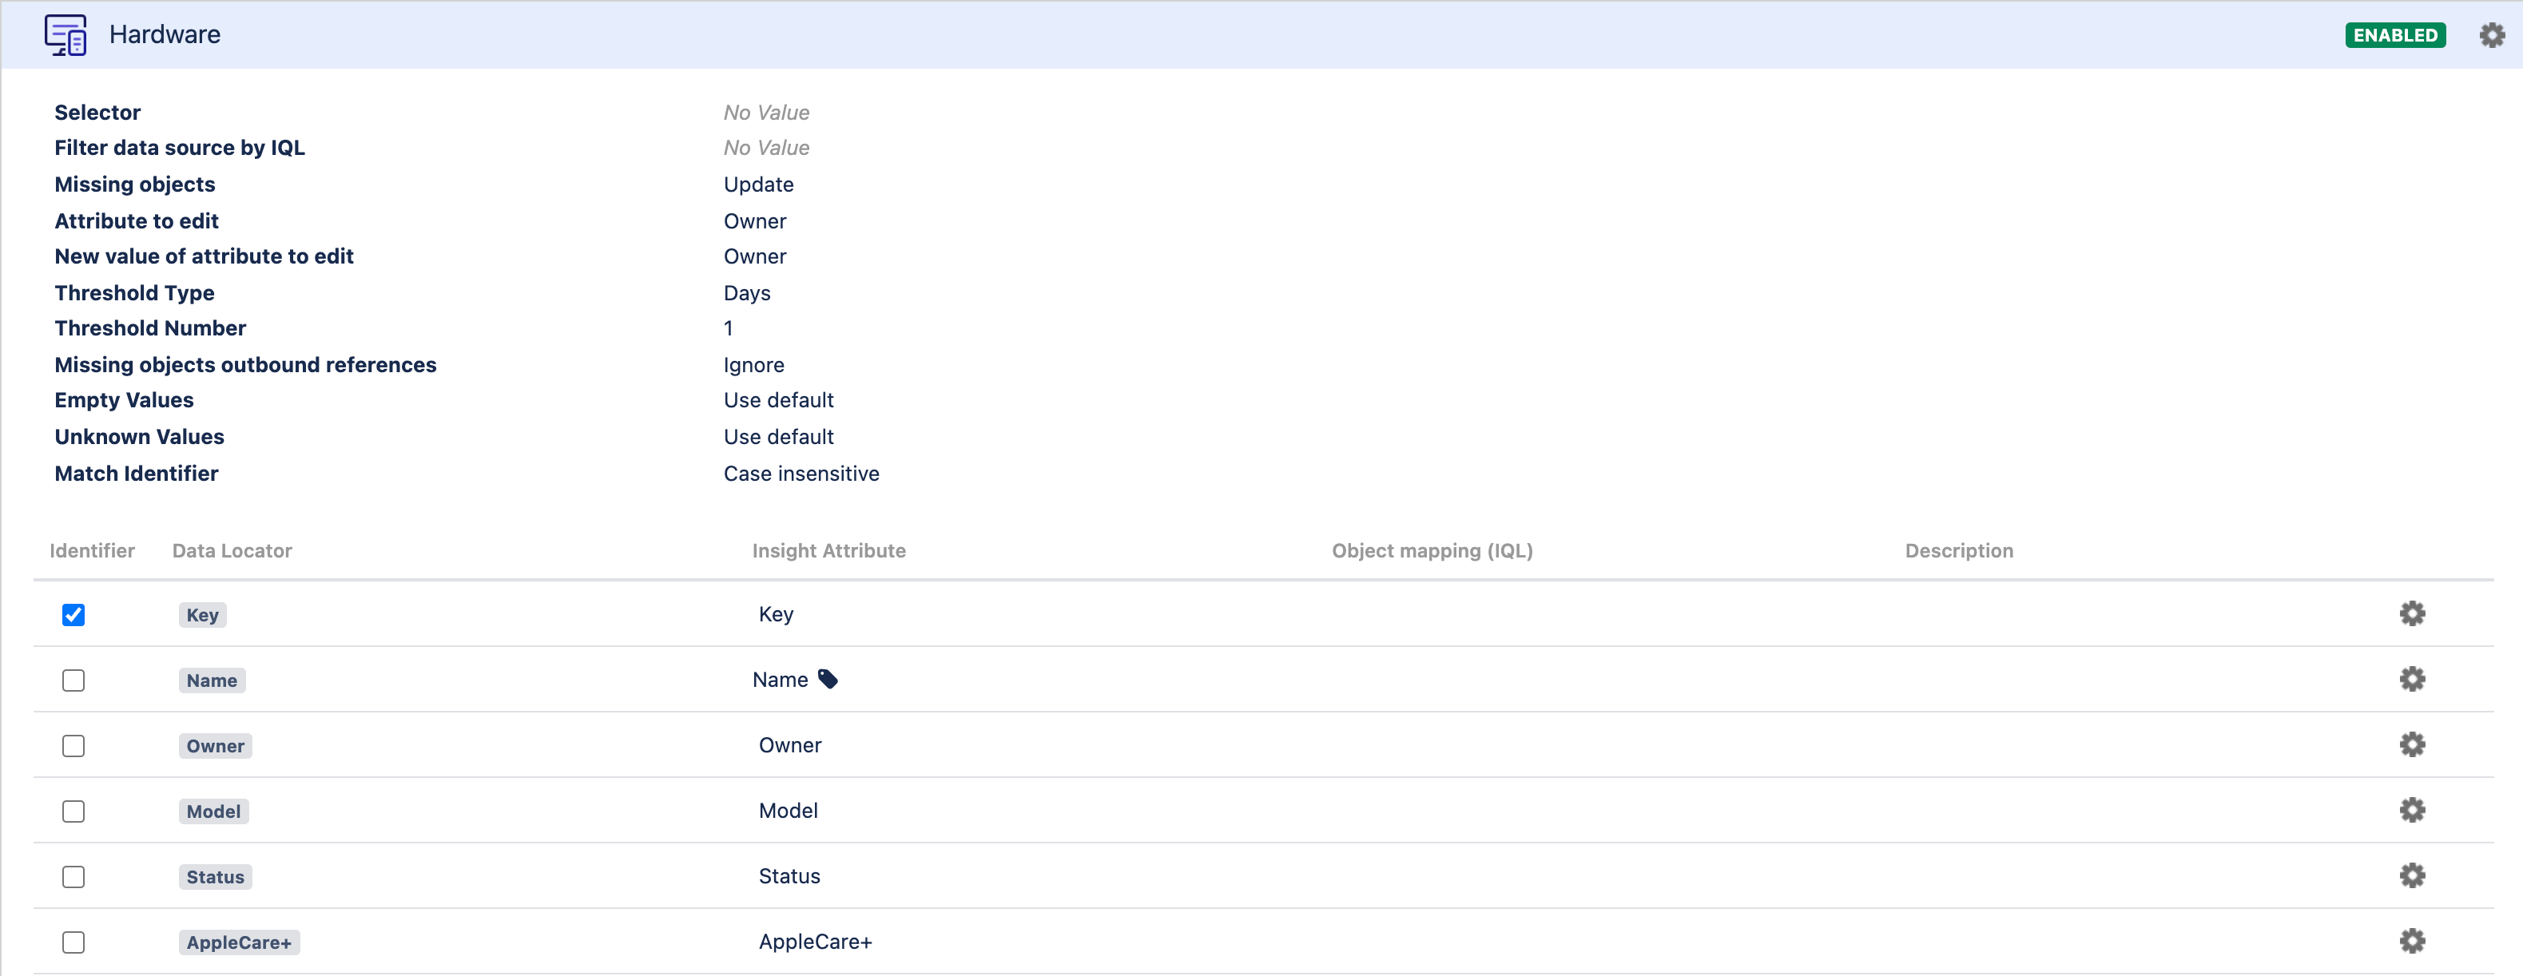Open gear menu for Key mapping row
2523x976 pixels.
2411,613
